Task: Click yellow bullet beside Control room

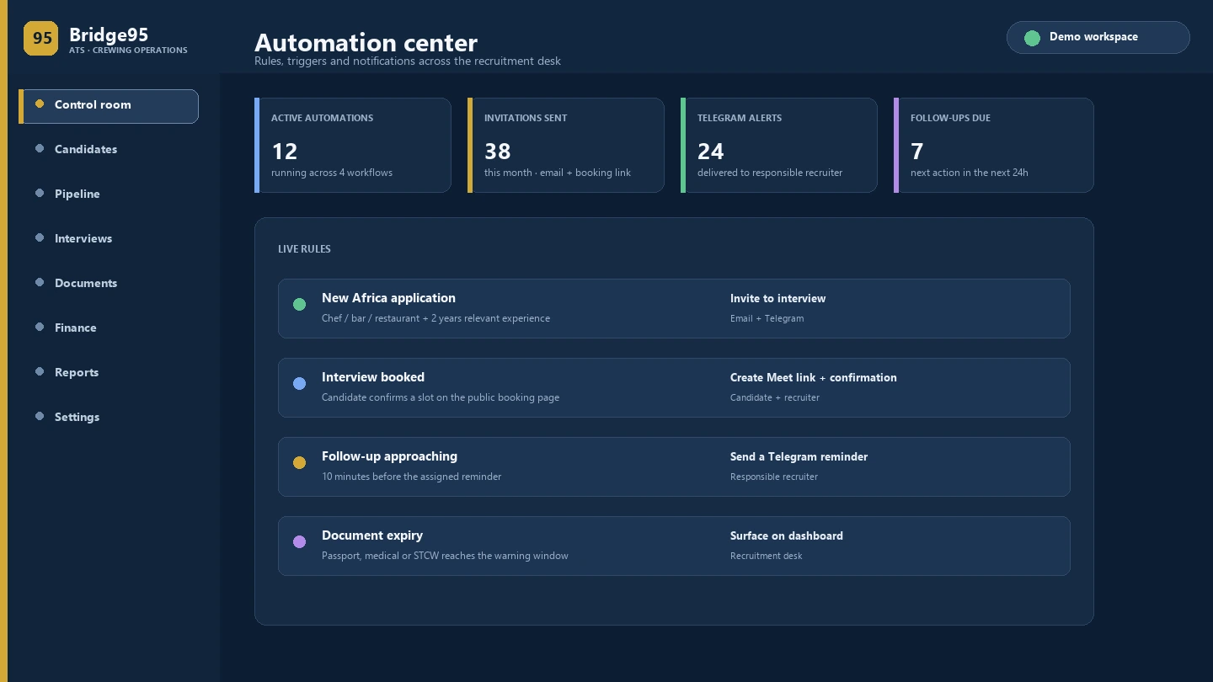Action: click(x=40, y=104)
